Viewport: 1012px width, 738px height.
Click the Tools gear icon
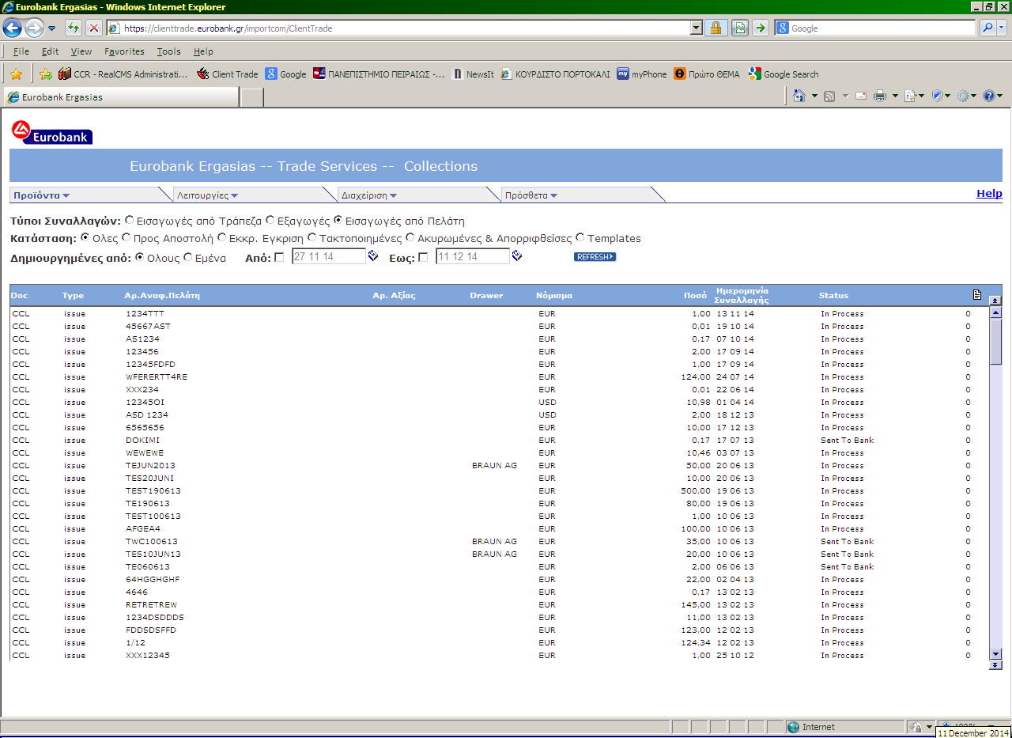[x=963, y=96]
